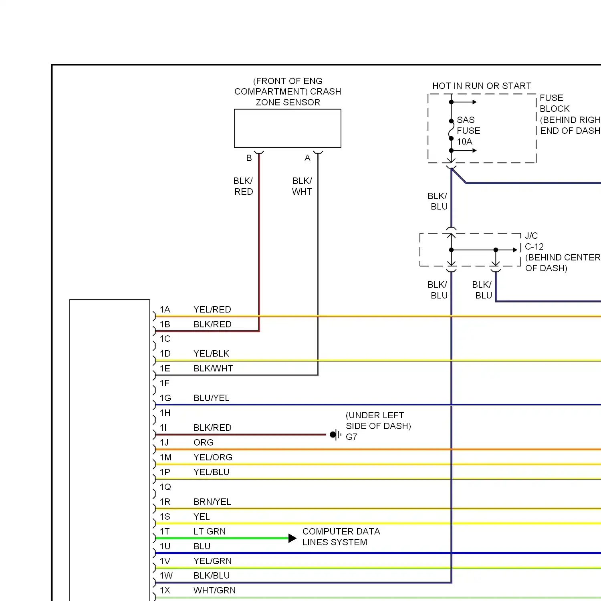Click the 'LT GRN' wire color on pin 1T
601x601 pixels.
(210, 532)
